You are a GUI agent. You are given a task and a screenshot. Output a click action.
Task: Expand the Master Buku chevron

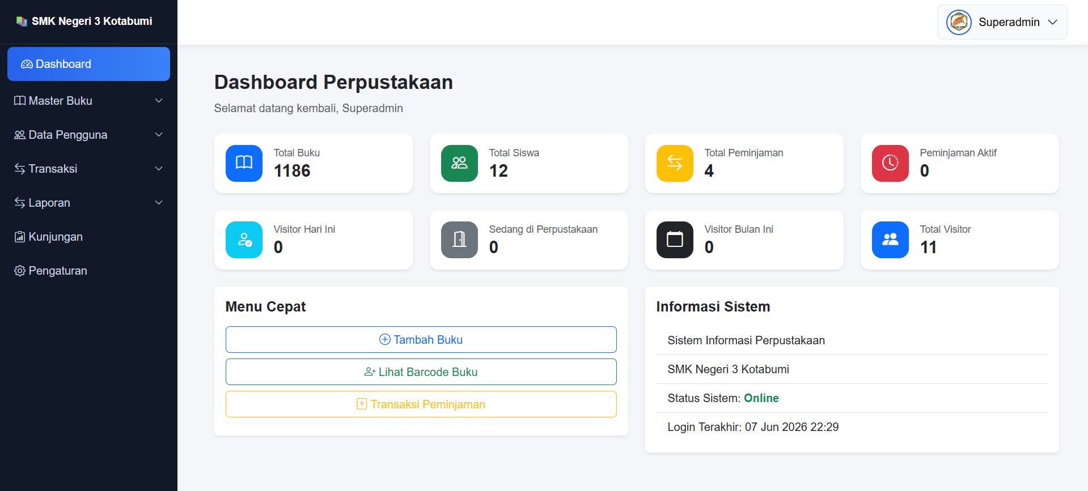point(159,101)
